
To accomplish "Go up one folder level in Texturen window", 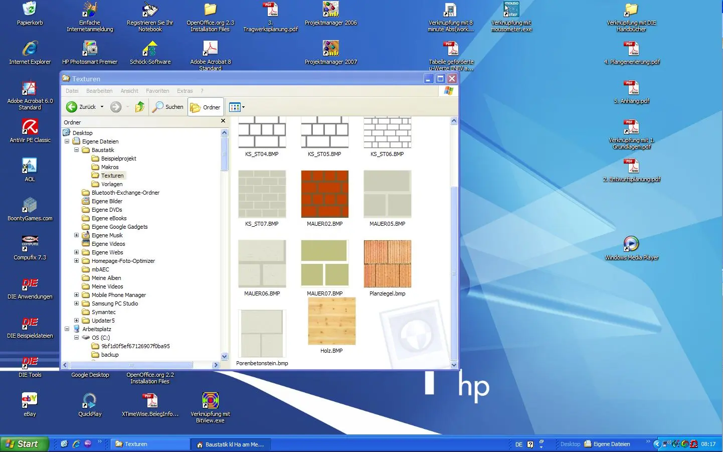I will click(140, 107).
